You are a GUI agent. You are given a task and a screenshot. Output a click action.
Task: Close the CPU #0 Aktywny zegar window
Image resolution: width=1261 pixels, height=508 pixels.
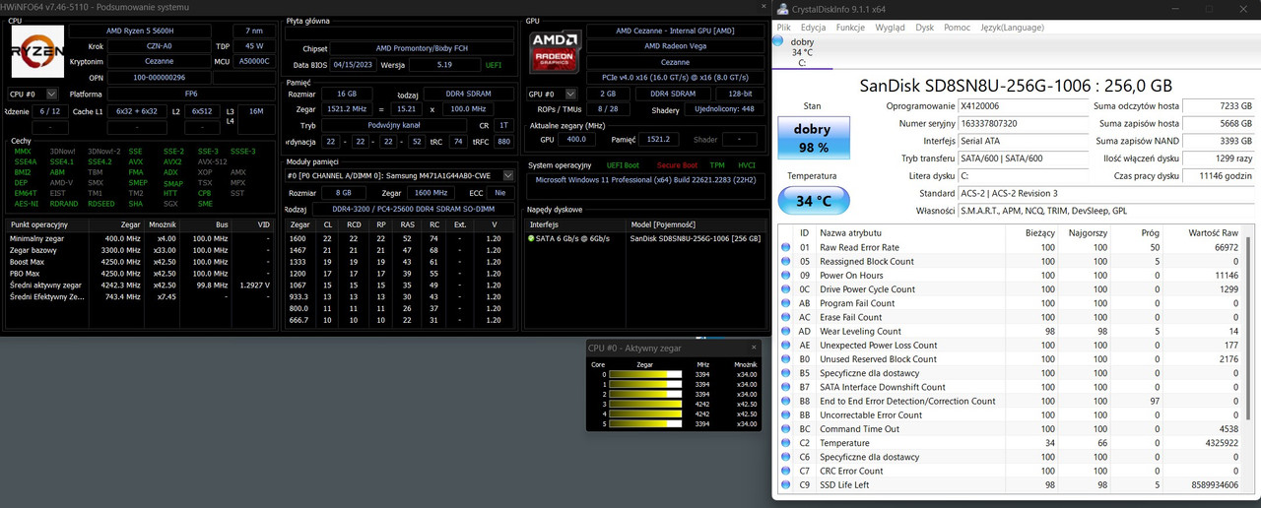point(755,348)
